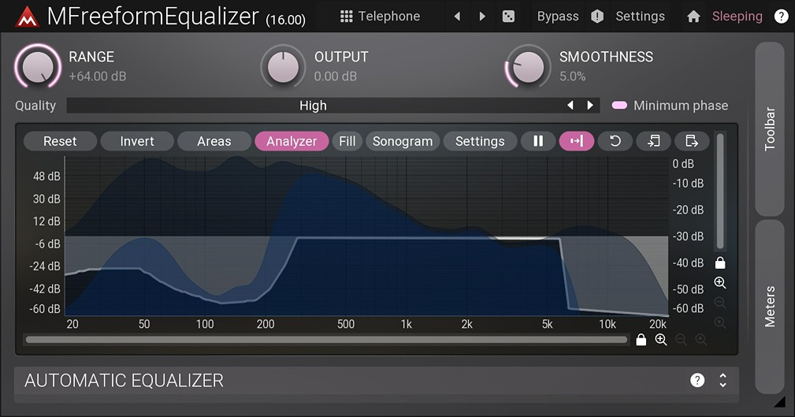This screenshot has width=795, height=417.
Task: Click the resize corner grip icon
Action: pyautogui.click(x=779, y=402)
